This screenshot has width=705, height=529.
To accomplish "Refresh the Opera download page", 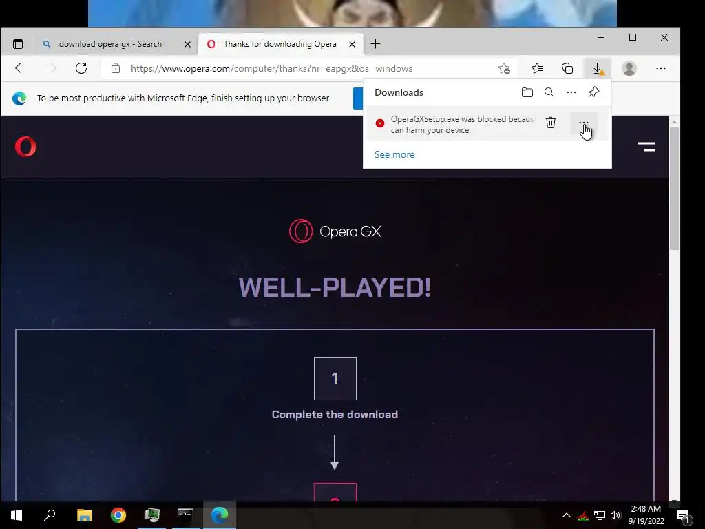I will (81, 68).
